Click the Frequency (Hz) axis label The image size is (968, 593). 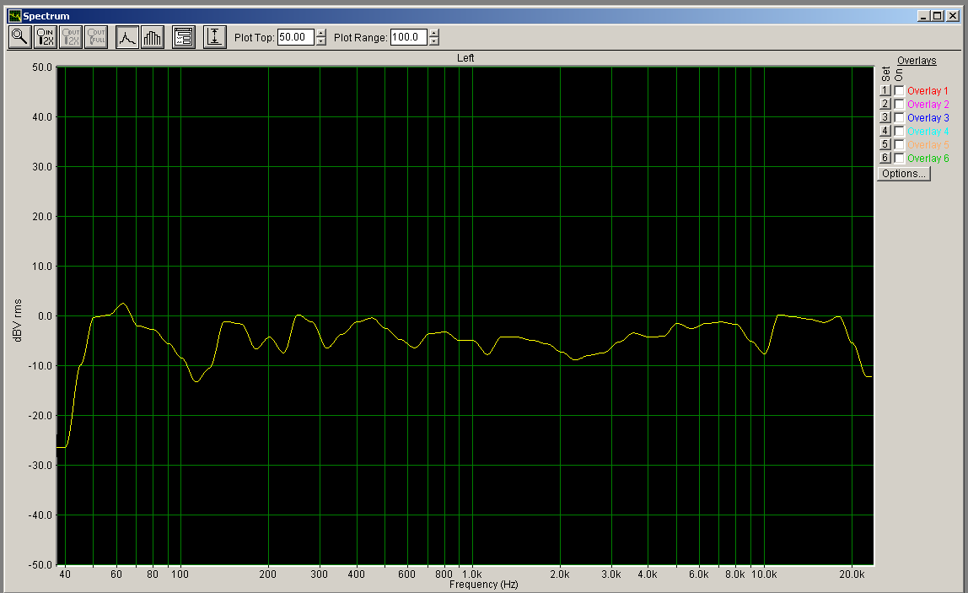483,585
